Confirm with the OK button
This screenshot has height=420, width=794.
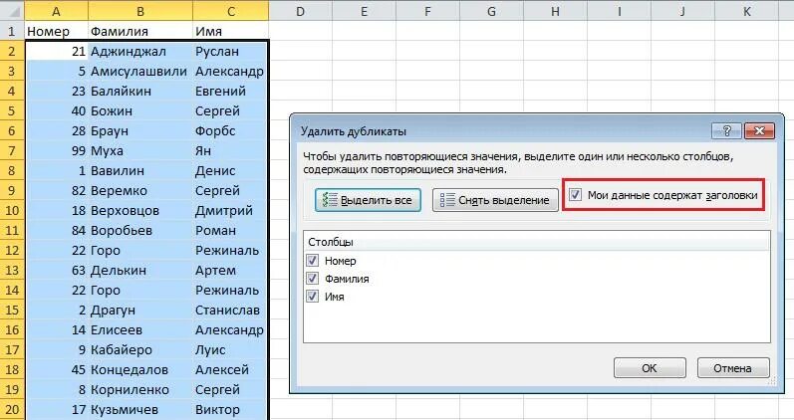(650, 368)
